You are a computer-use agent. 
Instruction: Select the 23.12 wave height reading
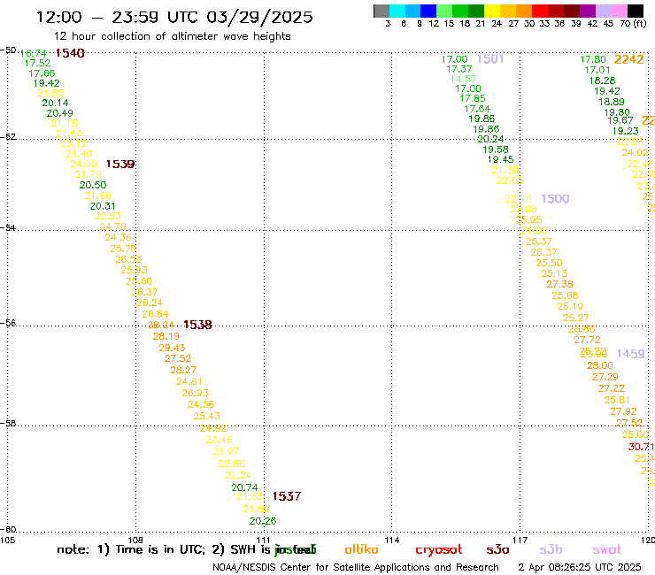coord(73,143)
